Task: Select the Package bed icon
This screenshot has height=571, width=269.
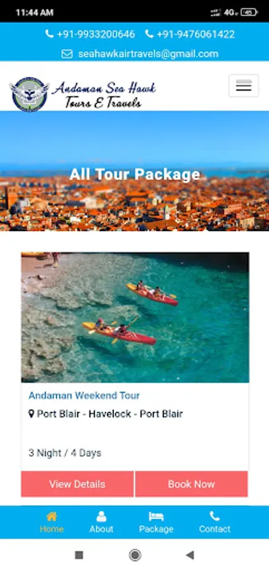Action: click(x=156, y=516)
